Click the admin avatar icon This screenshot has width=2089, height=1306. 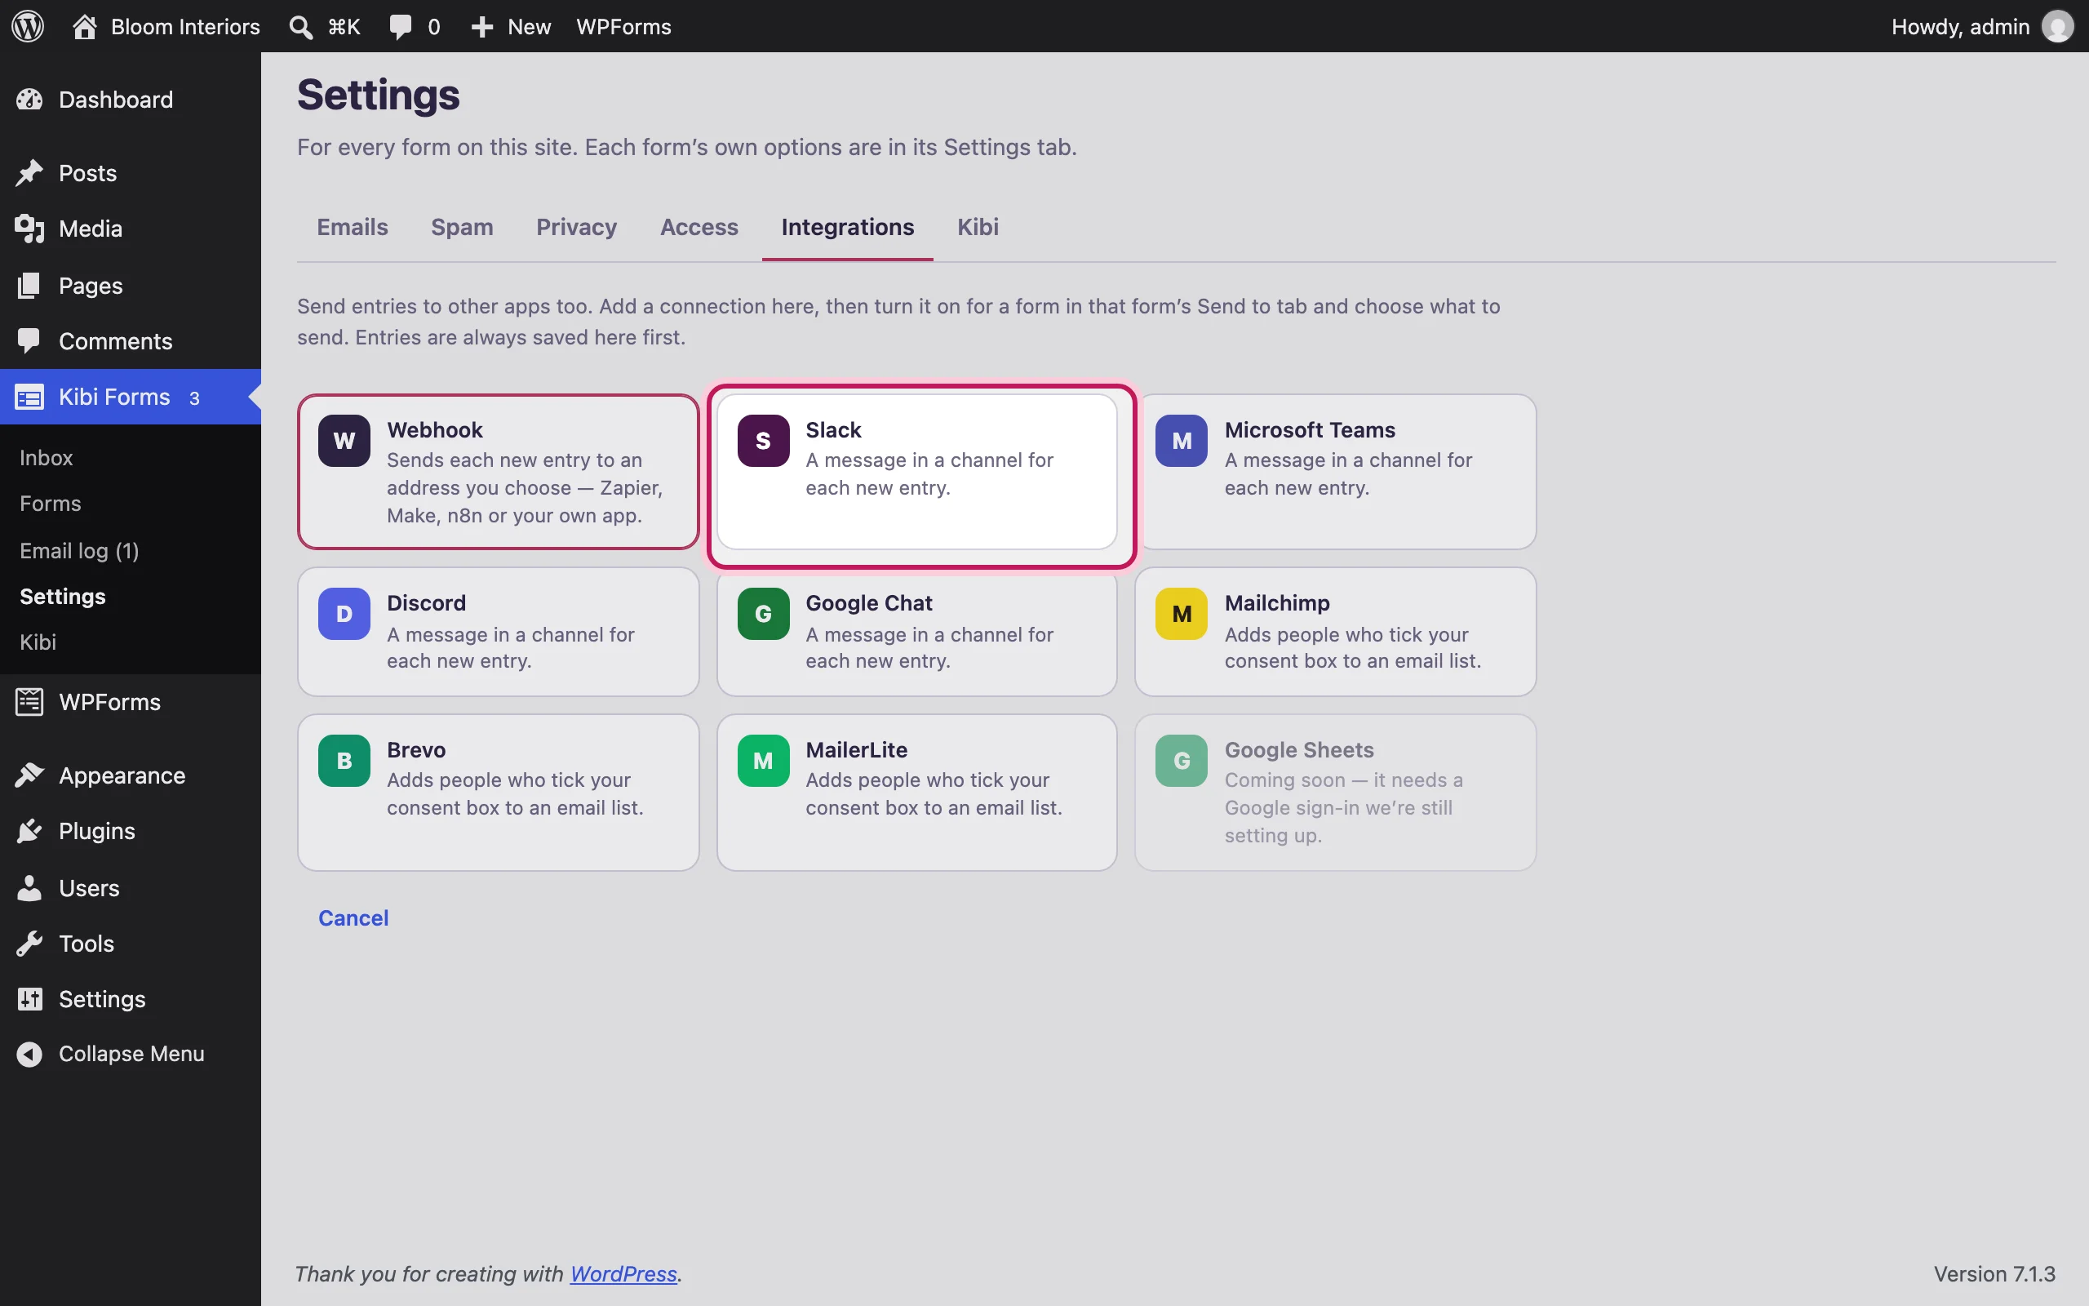(x=2057, y=26)
